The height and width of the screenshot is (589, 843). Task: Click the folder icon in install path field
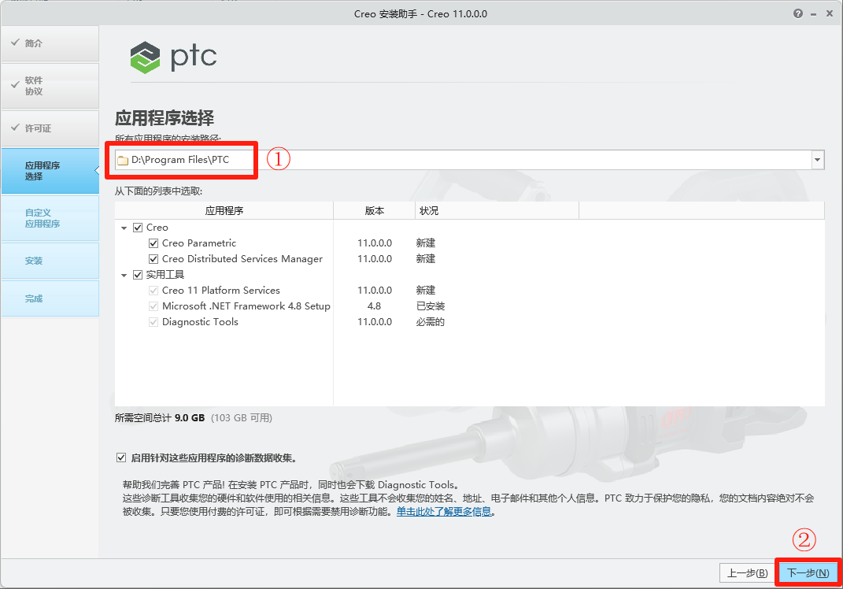[123, 160]
